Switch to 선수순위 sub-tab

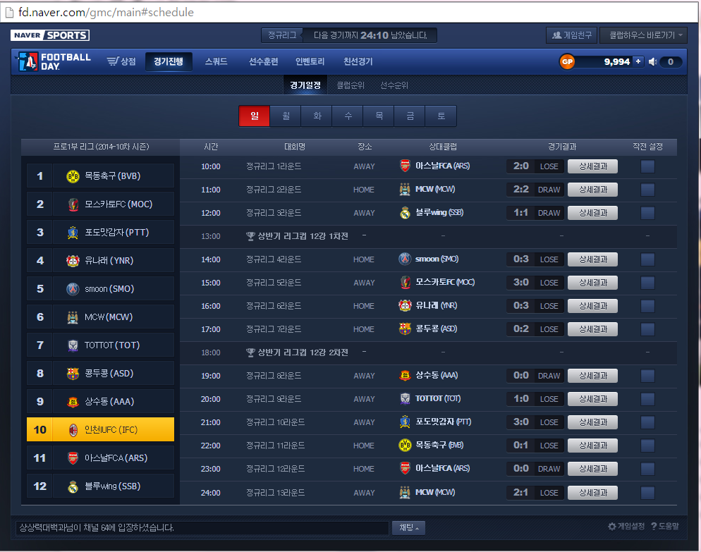pyautogui.click(x=394, y=85)
